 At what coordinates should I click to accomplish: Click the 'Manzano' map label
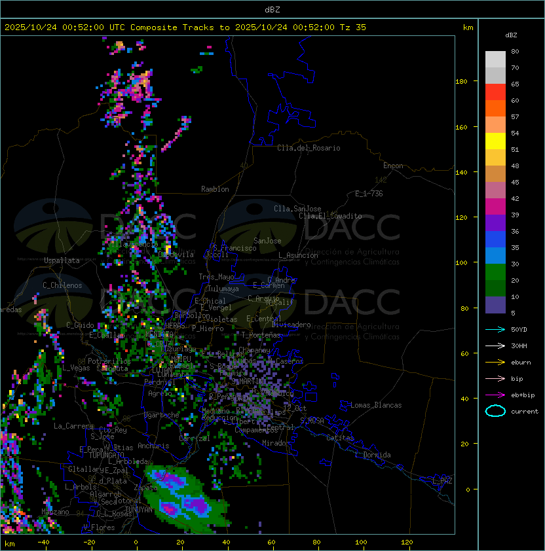coord(55,512)
